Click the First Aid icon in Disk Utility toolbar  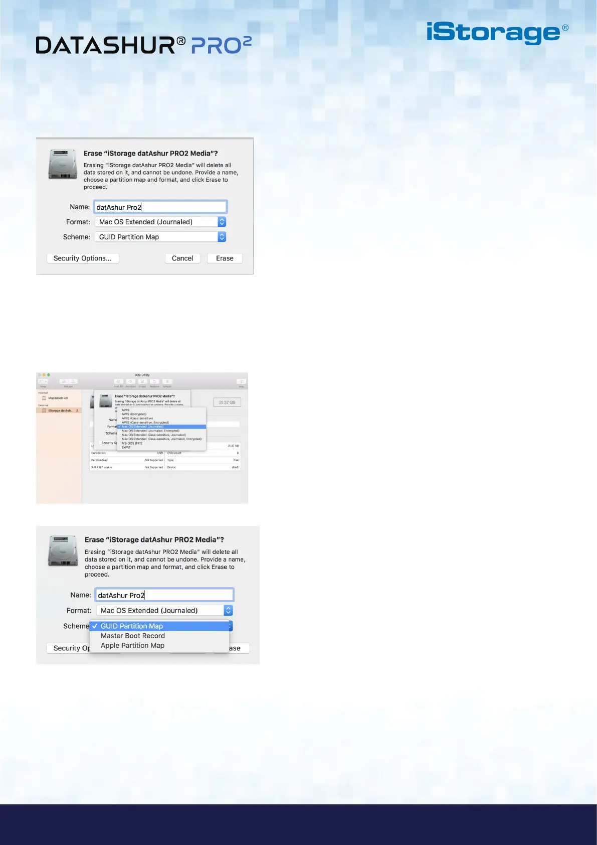point(119,382)
